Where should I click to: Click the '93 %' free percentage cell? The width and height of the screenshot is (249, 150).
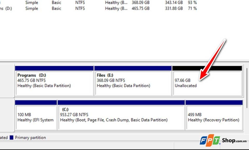tap(192, 2)
